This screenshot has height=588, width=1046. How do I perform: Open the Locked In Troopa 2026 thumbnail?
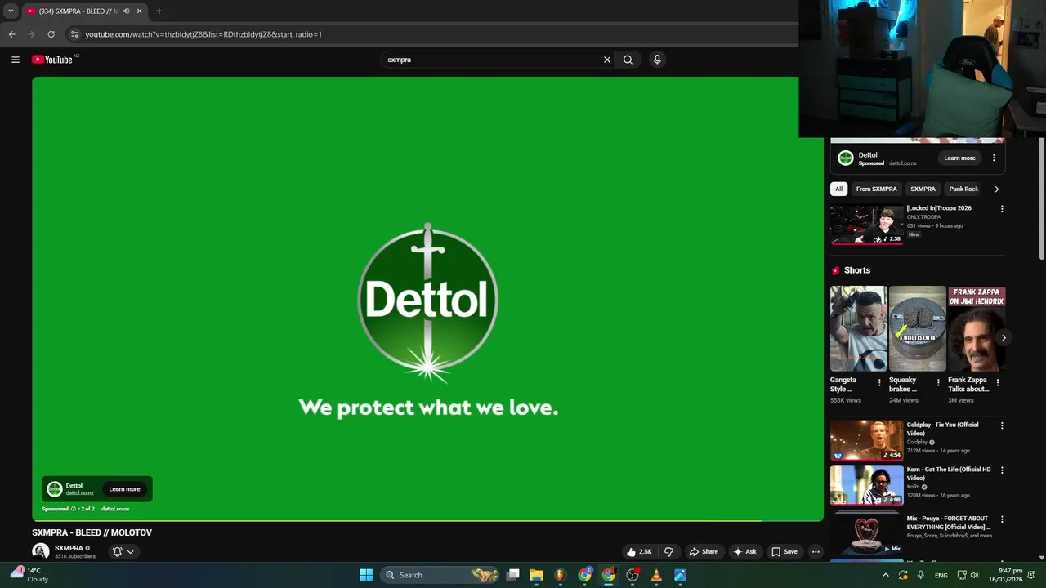click(x=867, y=224)
